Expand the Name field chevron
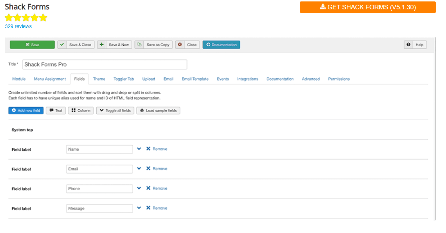The width and height of the screenshot is (446, 233). [139, 149]
